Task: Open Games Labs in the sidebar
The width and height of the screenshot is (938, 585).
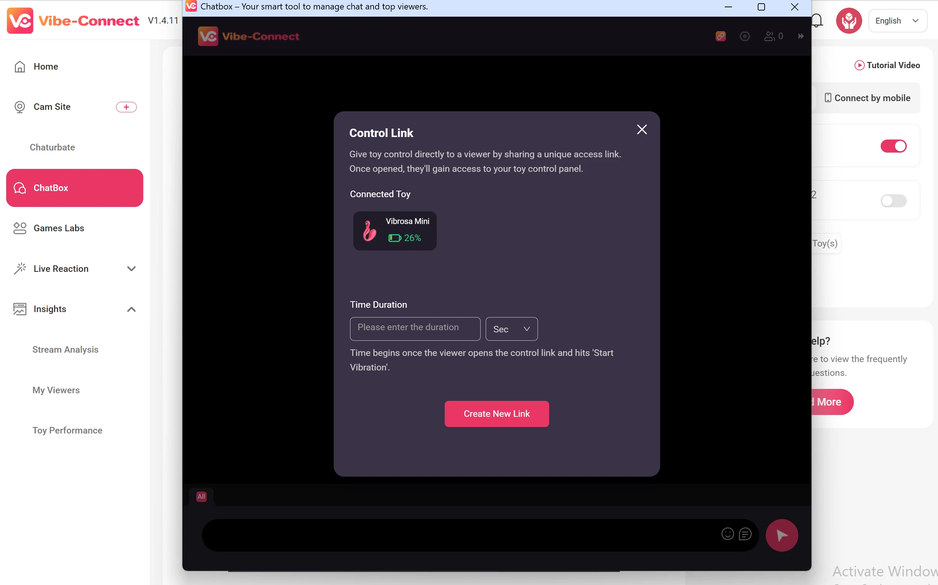Action: click(x=59, y=228)
